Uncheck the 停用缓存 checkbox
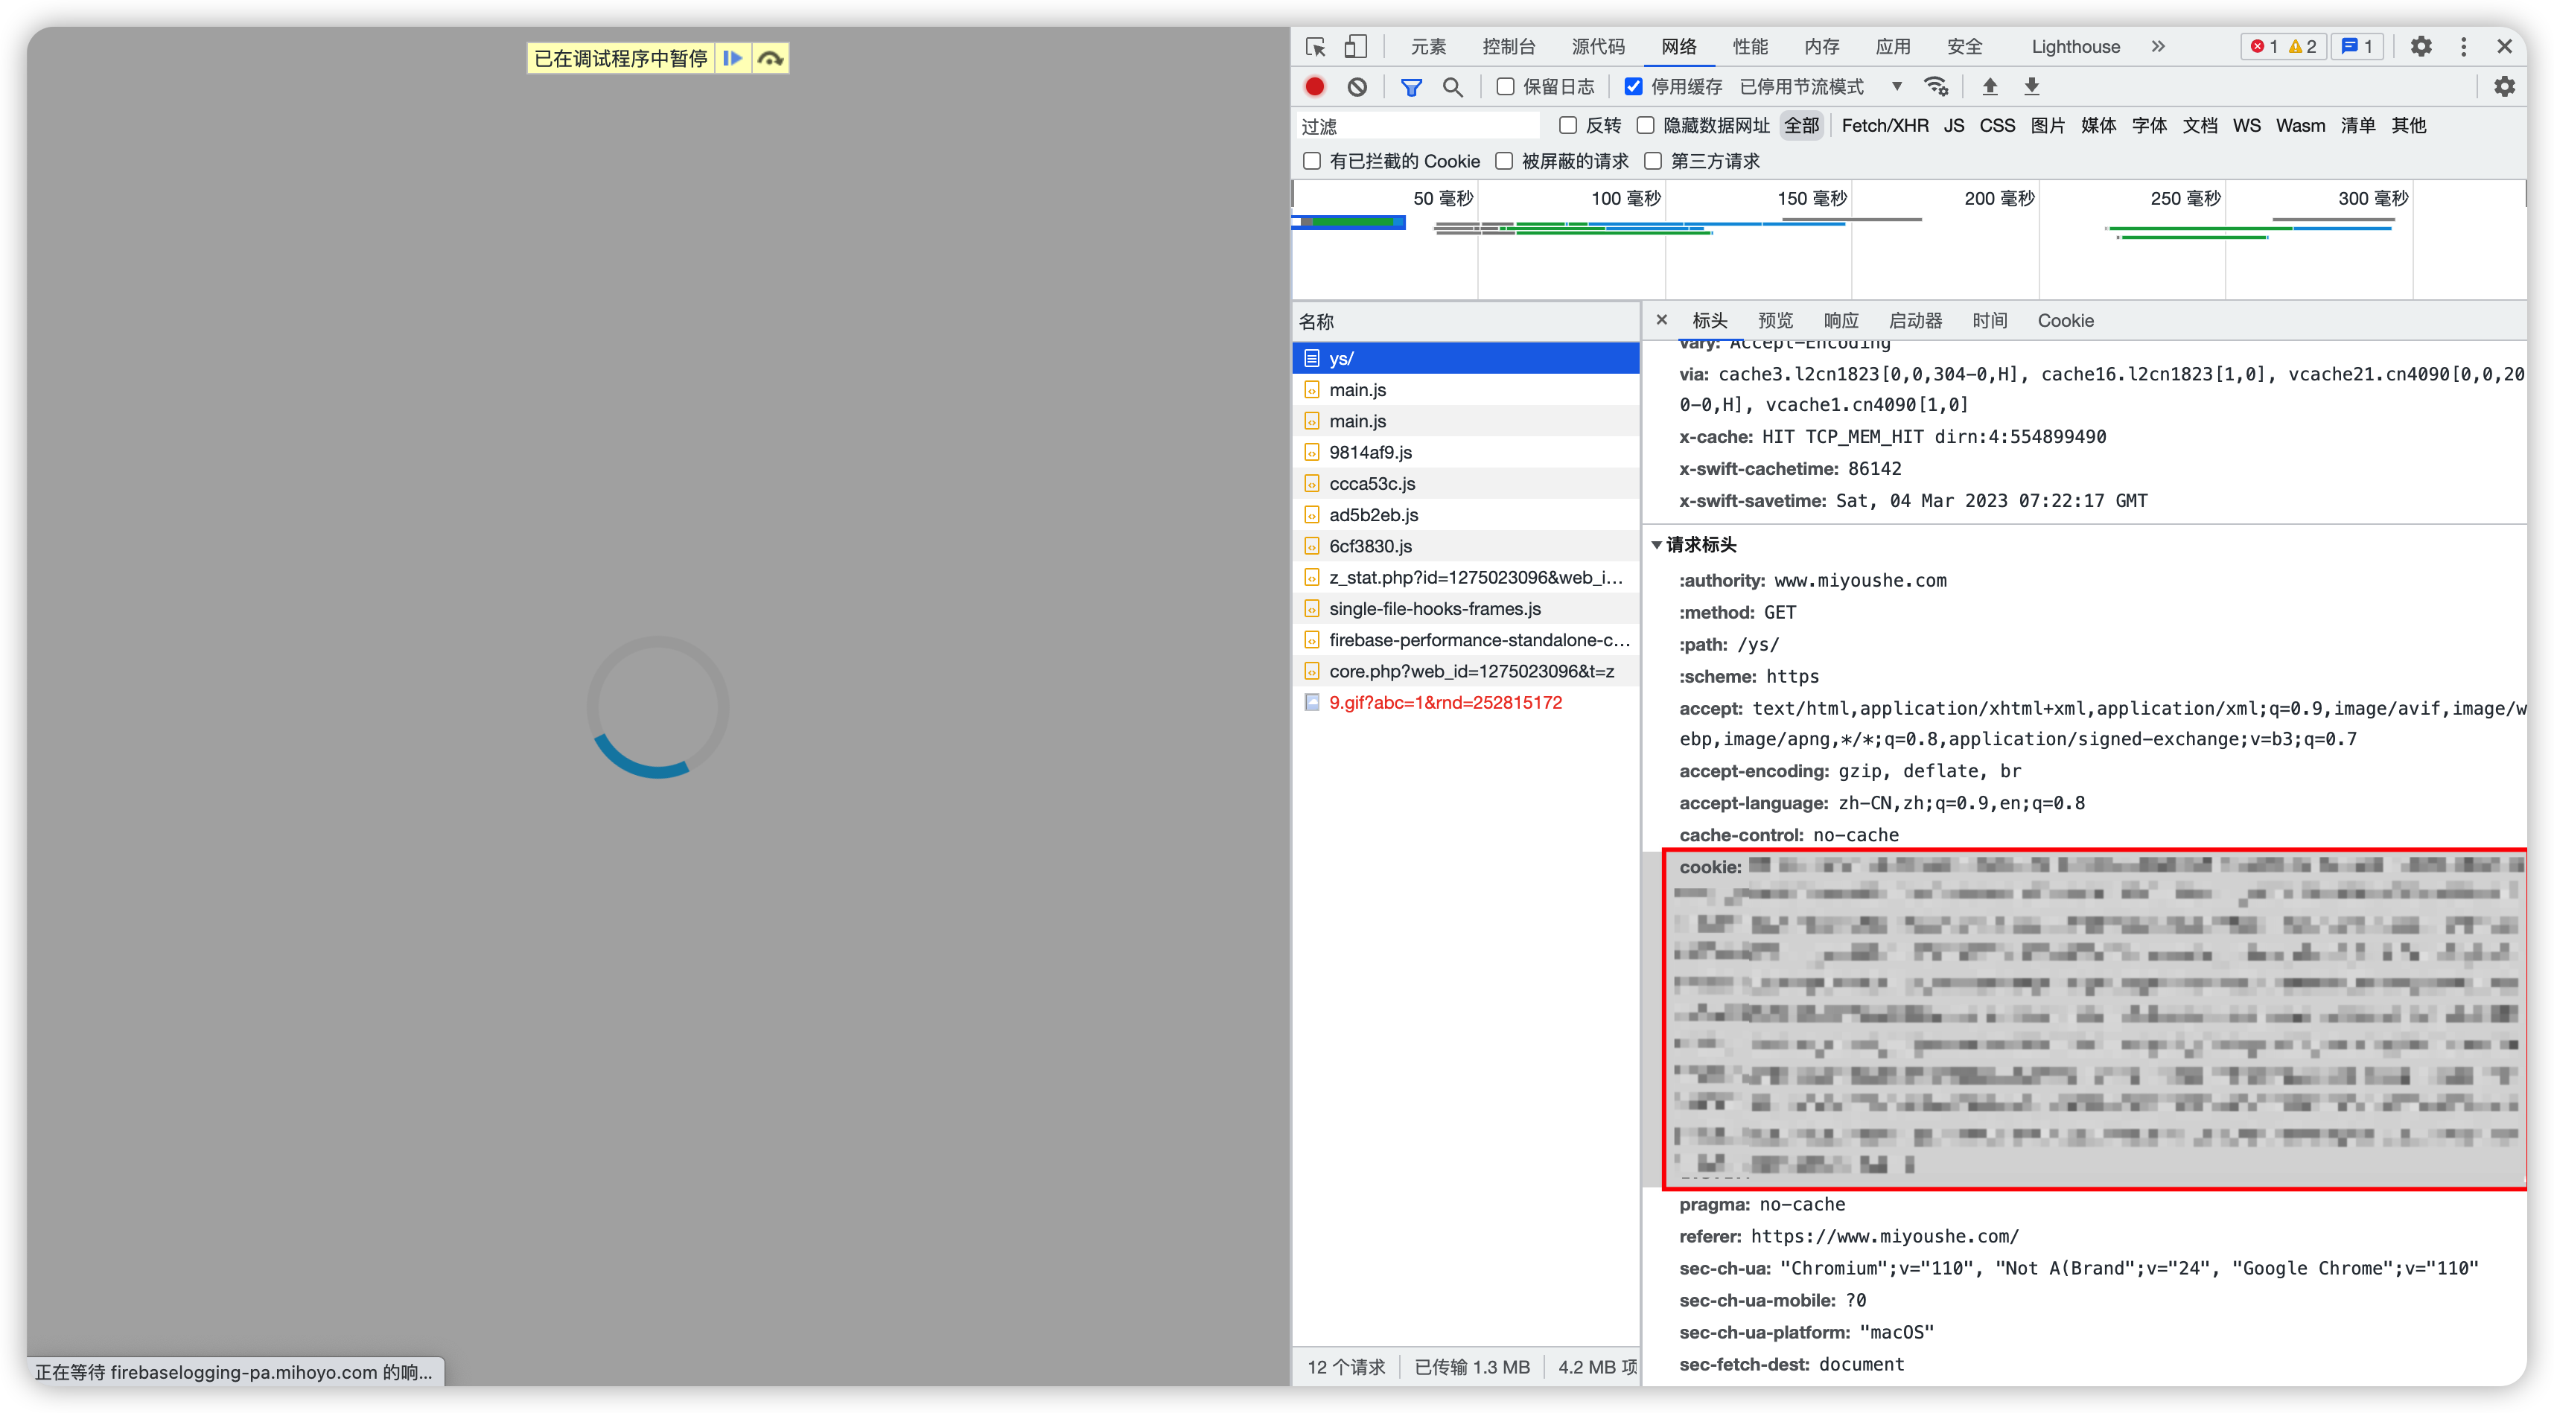This screenshot has width=2554, height=1413. [1633, 87]
